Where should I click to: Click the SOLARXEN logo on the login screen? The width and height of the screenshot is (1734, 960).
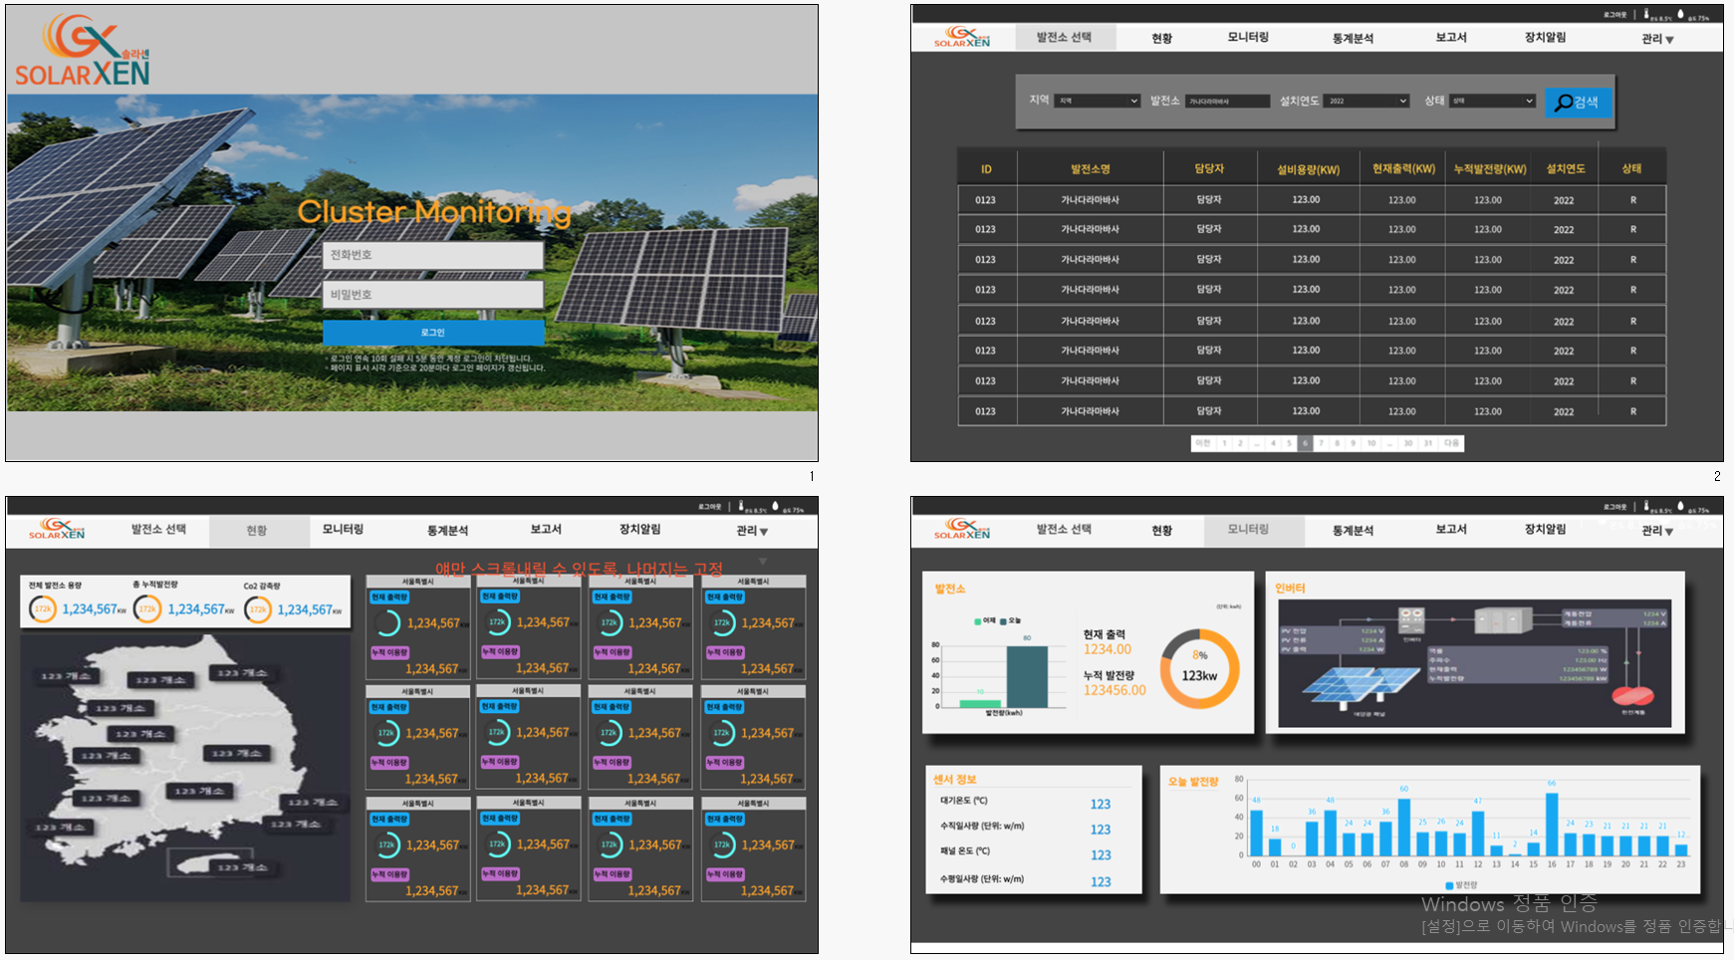pyautogui.click(x=83, y=50)
